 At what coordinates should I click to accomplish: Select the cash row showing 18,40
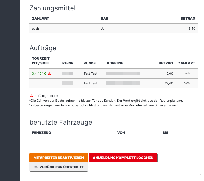[x=114, y=29]
